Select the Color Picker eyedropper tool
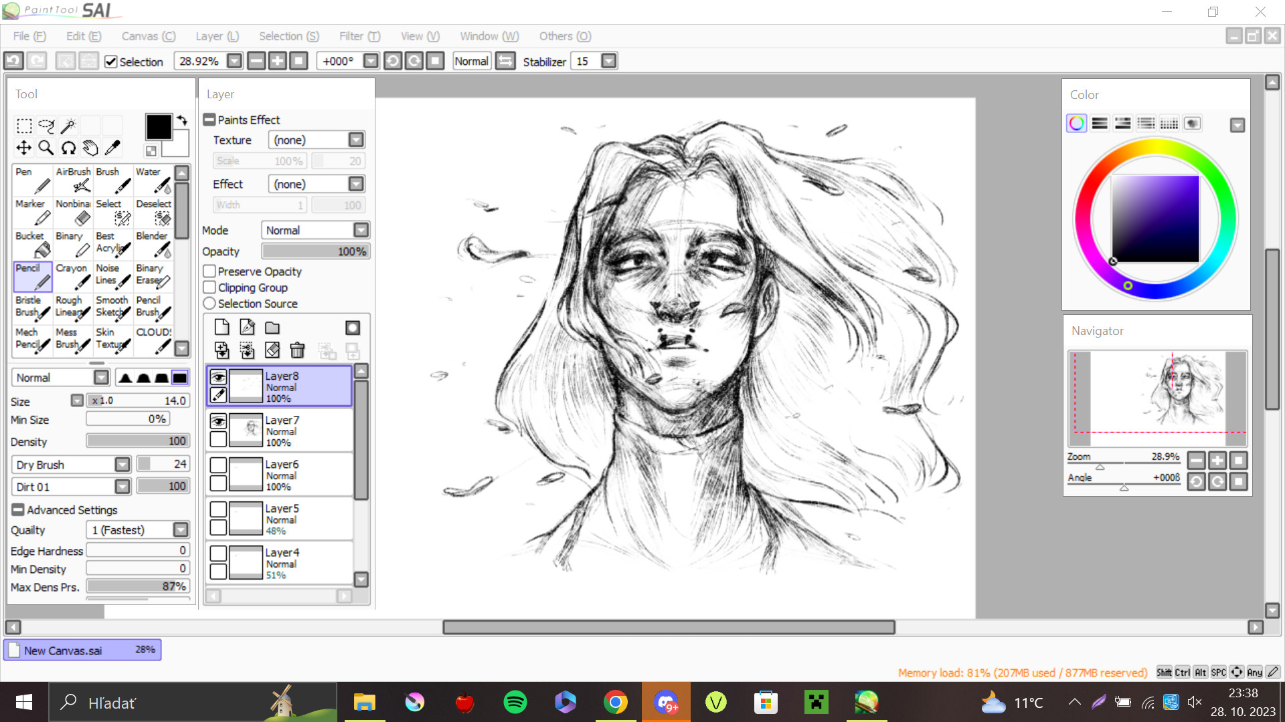This screenshot has width=1285, height=722. coord(112,148)
